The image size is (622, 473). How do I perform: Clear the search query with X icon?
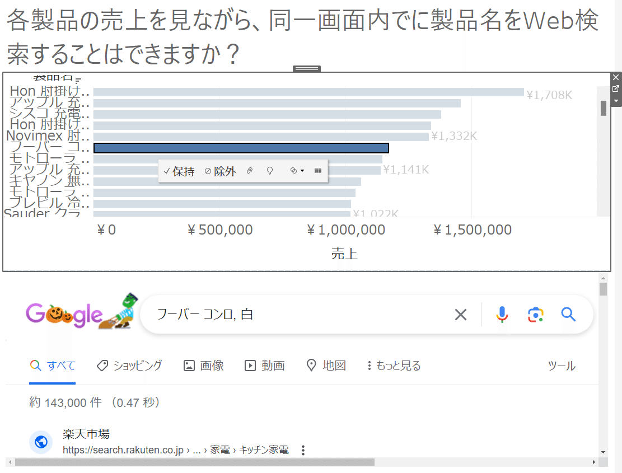tap(461, 315)
